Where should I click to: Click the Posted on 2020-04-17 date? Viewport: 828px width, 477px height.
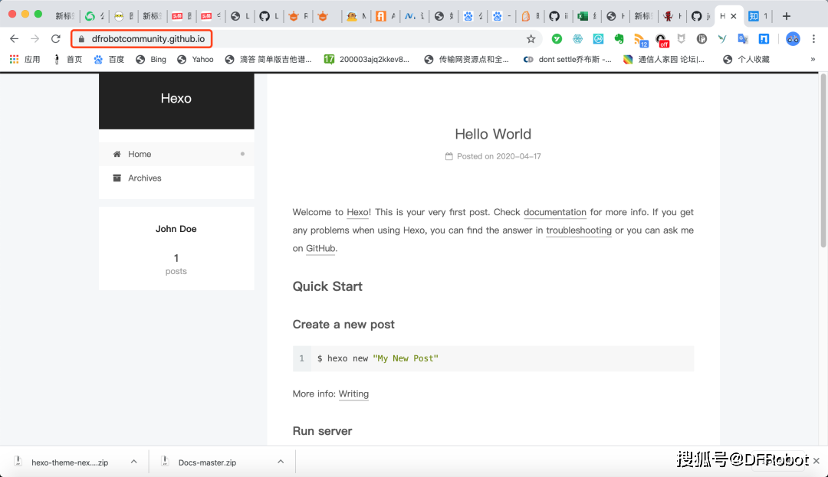point(493,156)
